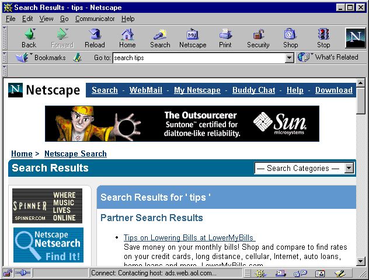Viewport: 369px width, 280px height.
Task: Open the Edit menu
Action: [x=27, y=19]
